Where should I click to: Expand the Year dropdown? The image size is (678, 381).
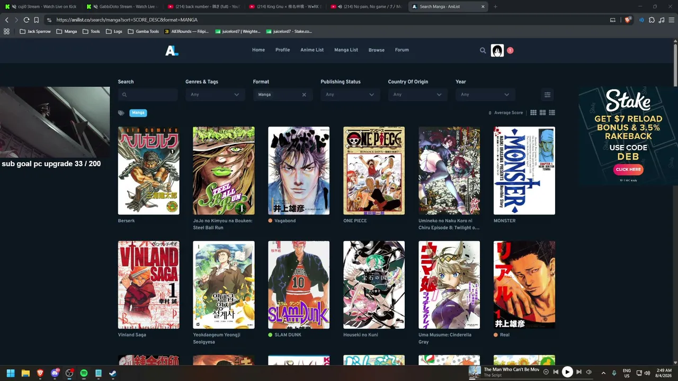[x=485, y=95]
